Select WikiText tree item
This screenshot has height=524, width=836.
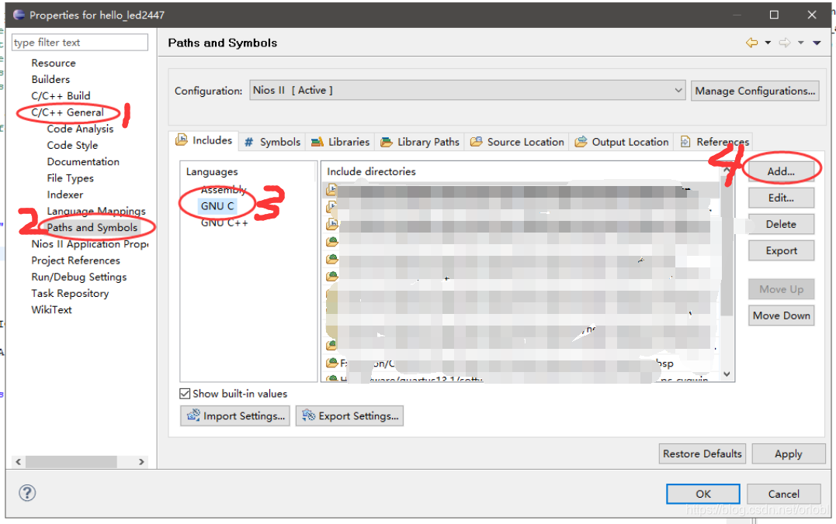51,310
